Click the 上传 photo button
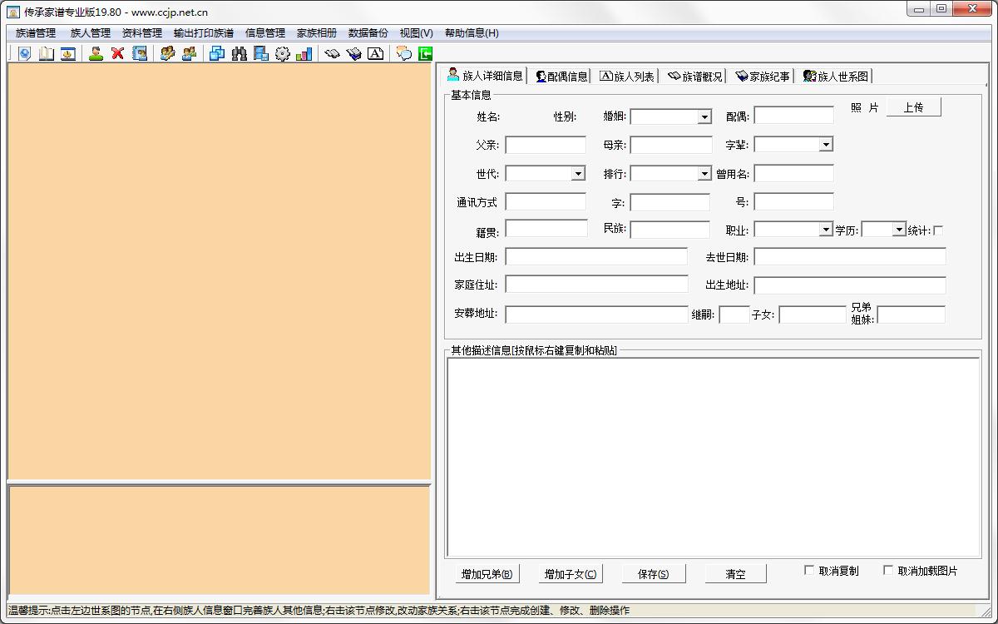Image resolution: width=998 pixels, height=624 pixels. (913, 106)
